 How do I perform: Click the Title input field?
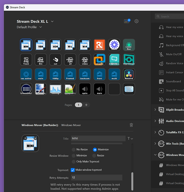pos(98,138)
